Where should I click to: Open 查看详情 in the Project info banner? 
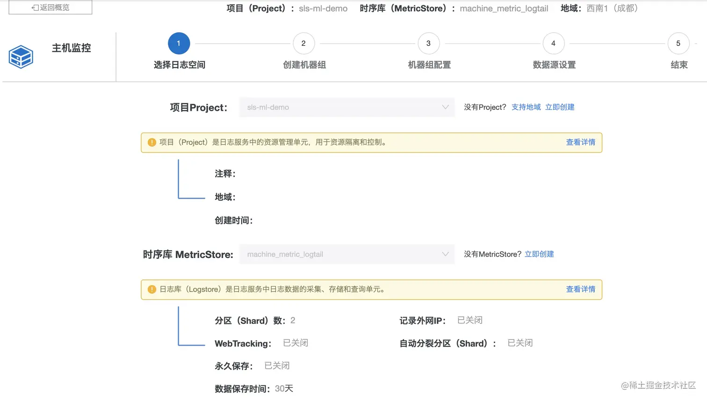tap(581, 142)
